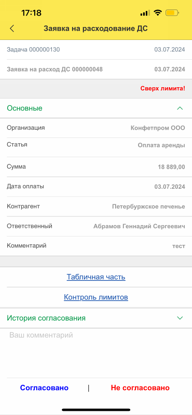Open the Основные section header

[x=96, y=108]
